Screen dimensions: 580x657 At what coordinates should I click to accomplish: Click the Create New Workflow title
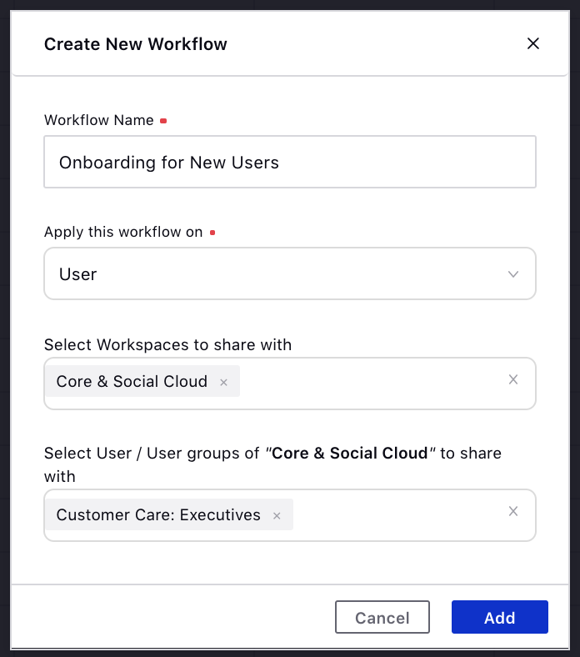pyautogui.click(x=136, y=44)
